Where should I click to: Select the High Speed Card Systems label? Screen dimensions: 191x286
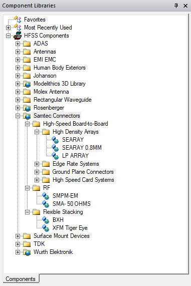coord(83,180)
